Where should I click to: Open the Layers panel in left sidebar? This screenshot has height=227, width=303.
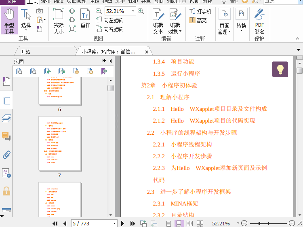pos(6,119)
